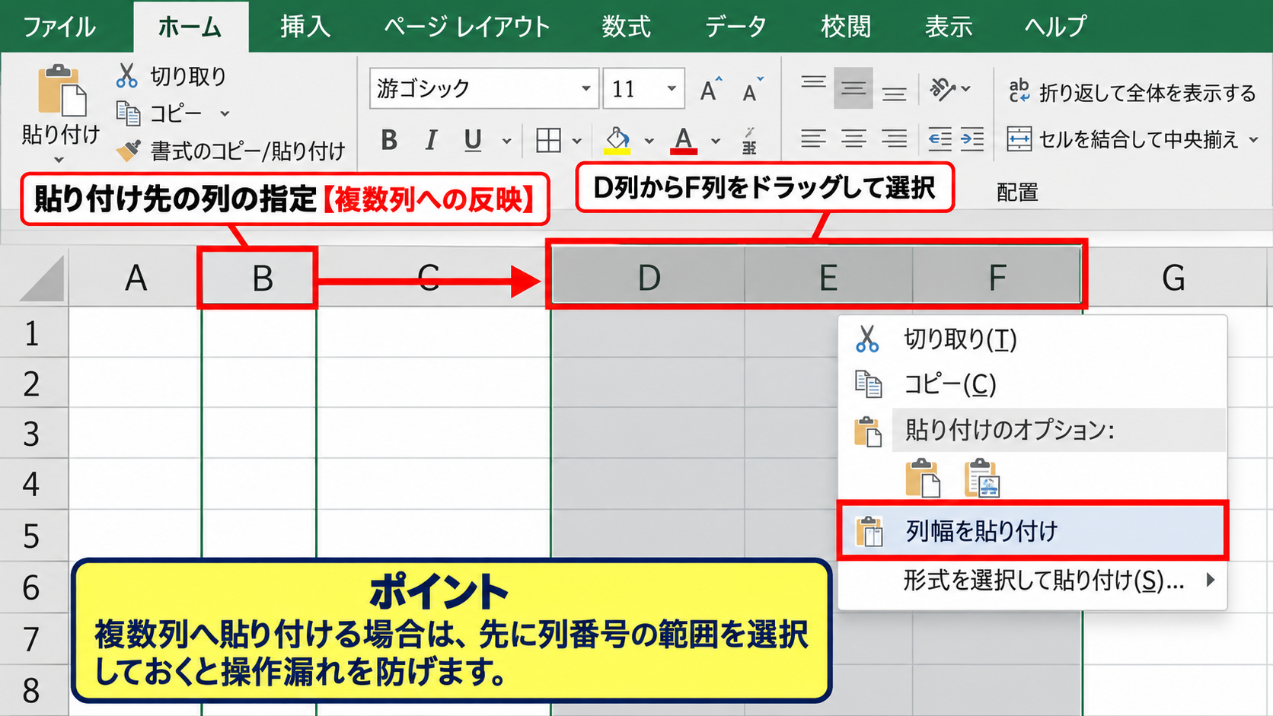Screen dimensions: 1273x716
Task: Open underline style dropdown arrow
Action: point(506,141)
